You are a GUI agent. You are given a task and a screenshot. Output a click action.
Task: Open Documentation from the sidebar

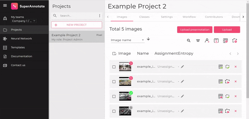point(24,56)
